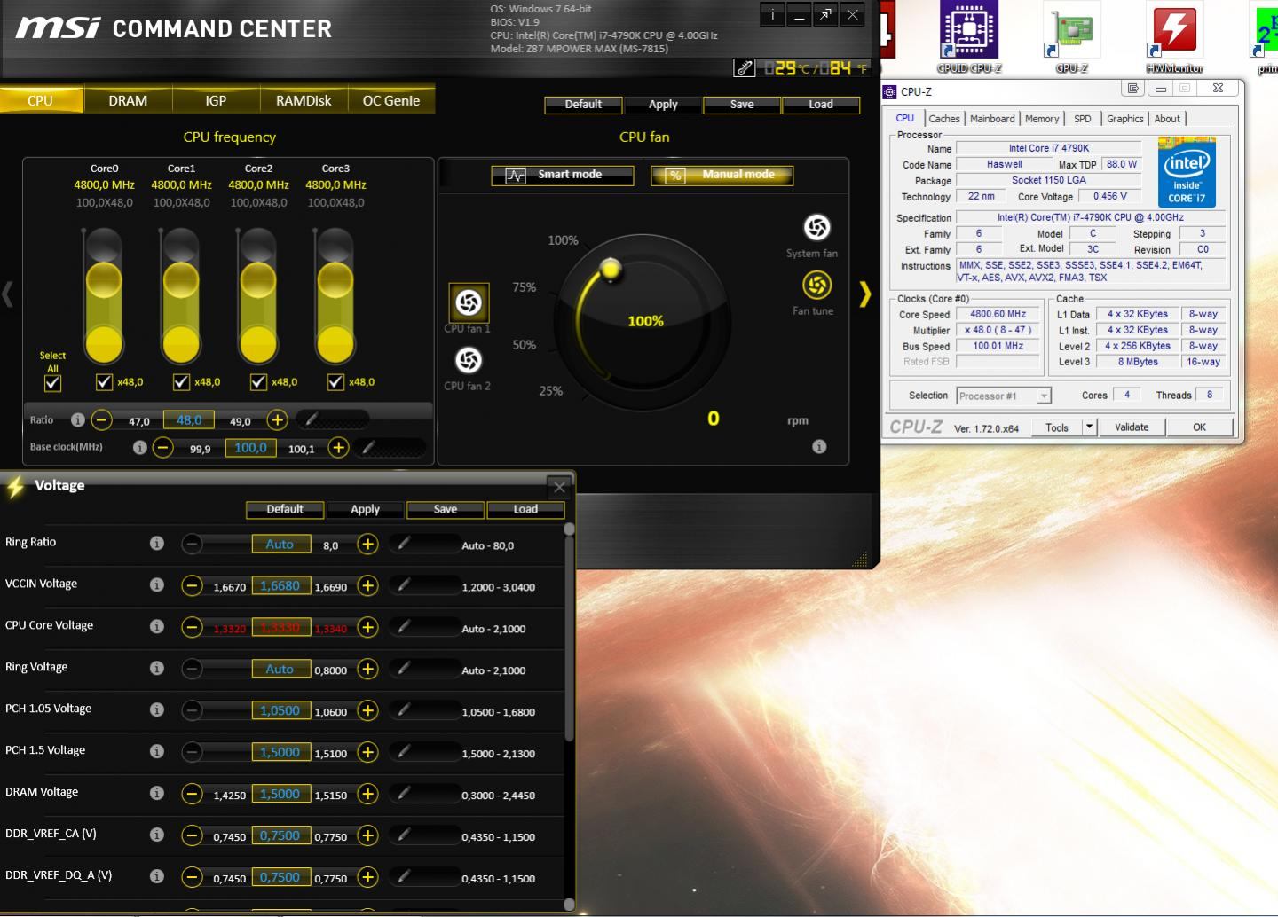Click OK in CPU-Z
Image resolution: width=1278 pixels, height=917 pixels.
tap(1199, 427)
